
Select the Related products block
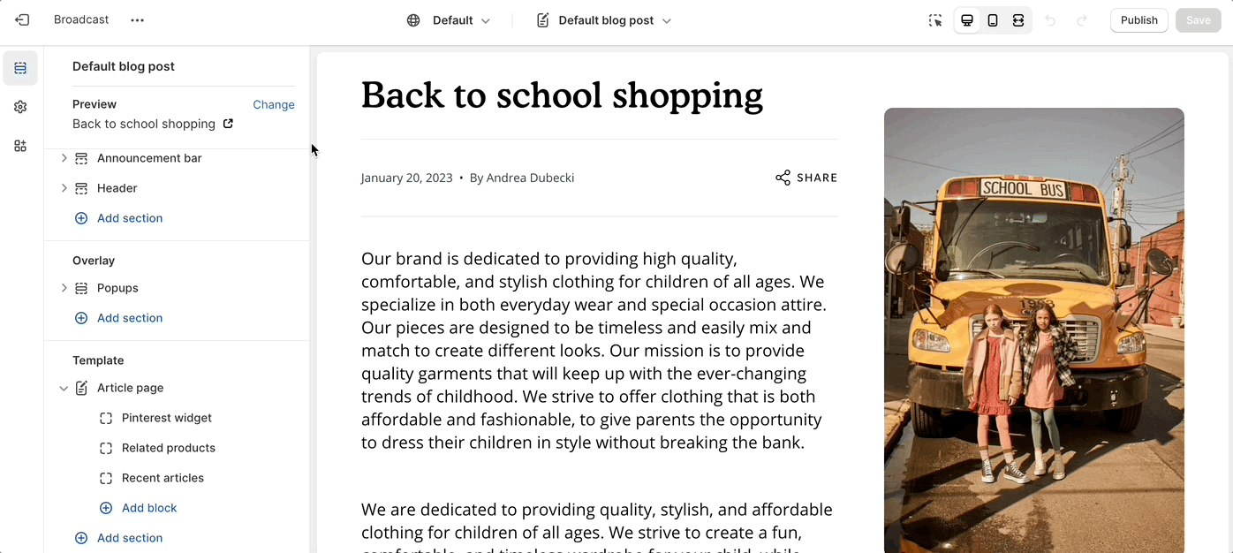point(168,448)
